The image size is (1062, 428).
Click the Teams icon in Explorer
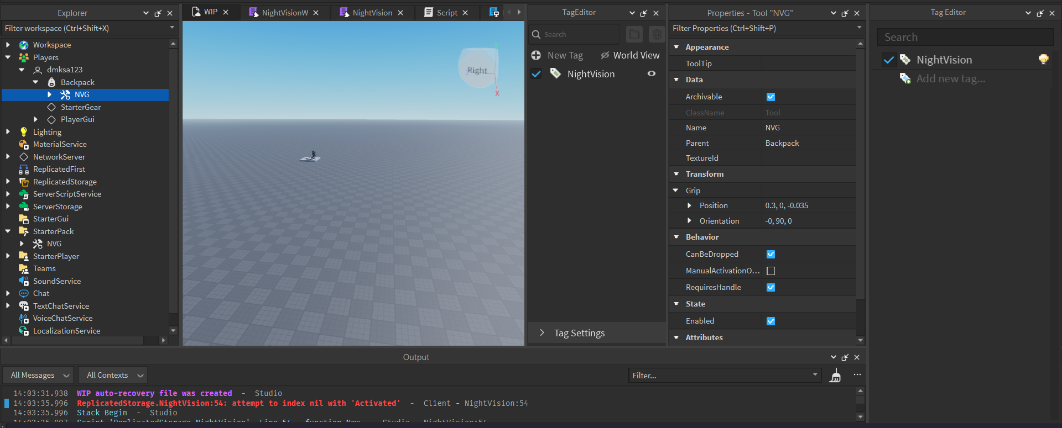pos(24,268)
